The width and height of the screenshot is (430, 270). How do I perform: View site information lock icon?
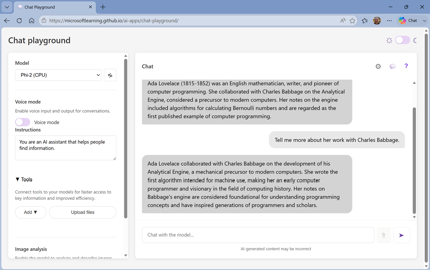coord(44,21)
